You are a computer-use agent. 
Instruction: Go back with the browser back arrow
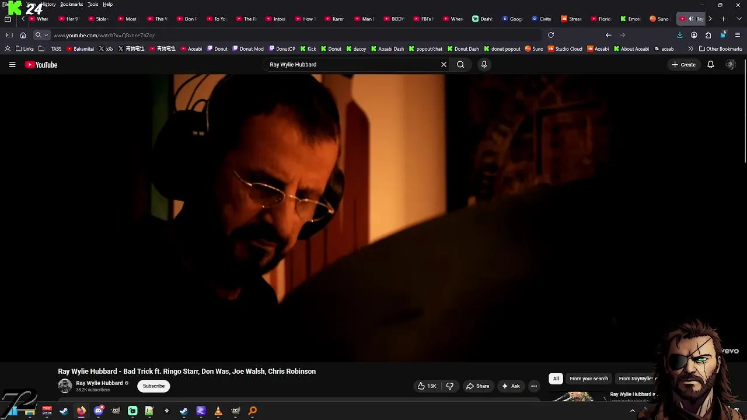click(x=608, y=35)
